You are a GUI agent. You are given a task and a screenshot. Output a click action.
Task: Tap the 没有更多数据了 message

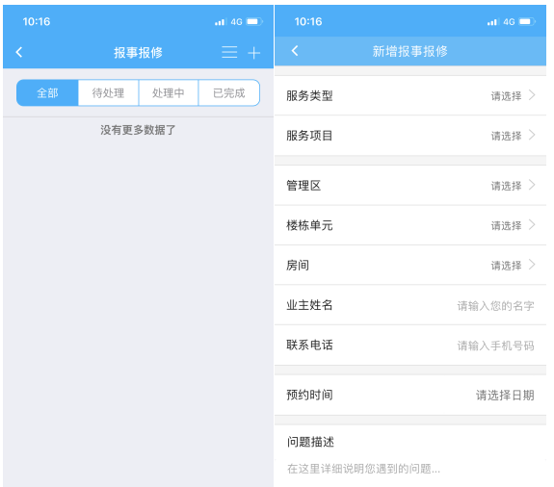click(x=138, y=130)
